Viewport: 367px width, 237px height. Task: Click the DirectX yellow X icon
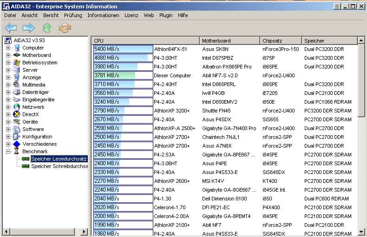tap(17, 114)
